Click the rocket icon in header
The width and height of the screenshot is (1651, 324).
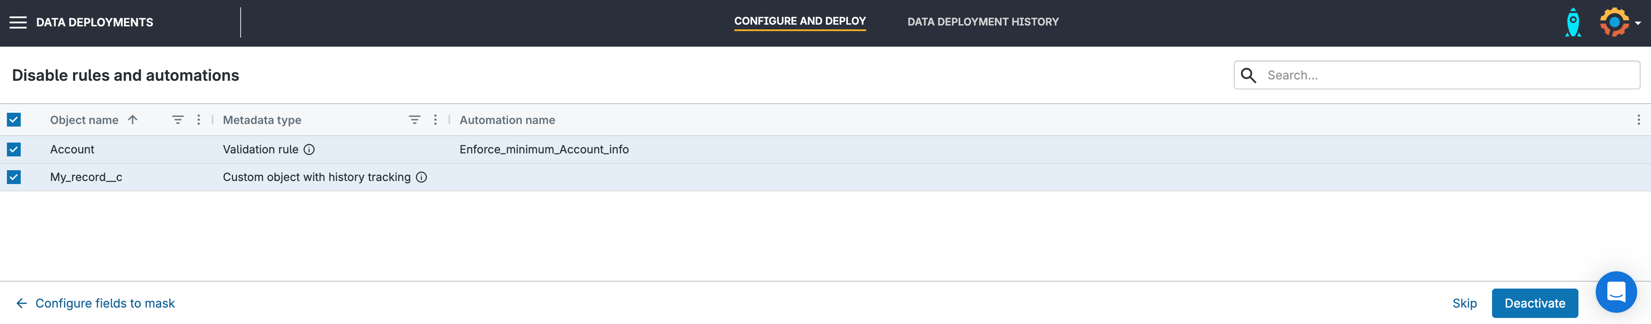1573,22
